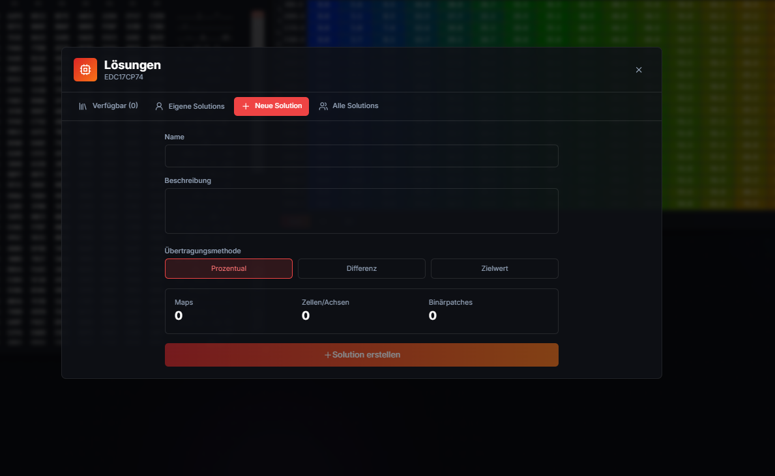
Task: Pick the Zielwert transfer method
Action: 494,269
